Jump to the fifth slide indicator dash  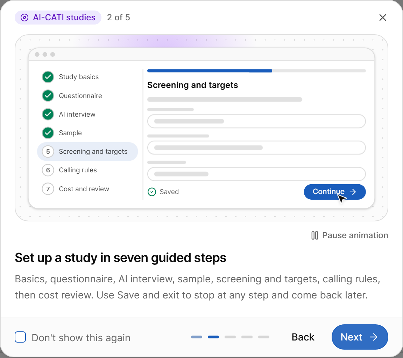click(x=264, y=337)
